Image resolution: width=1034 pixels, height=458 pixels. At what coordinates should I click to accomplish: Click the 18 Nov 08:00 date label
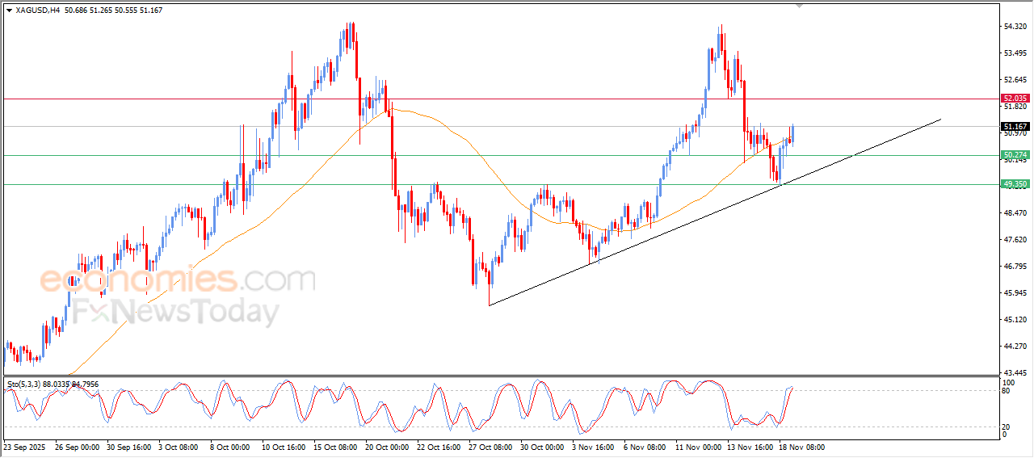[801, 447]
